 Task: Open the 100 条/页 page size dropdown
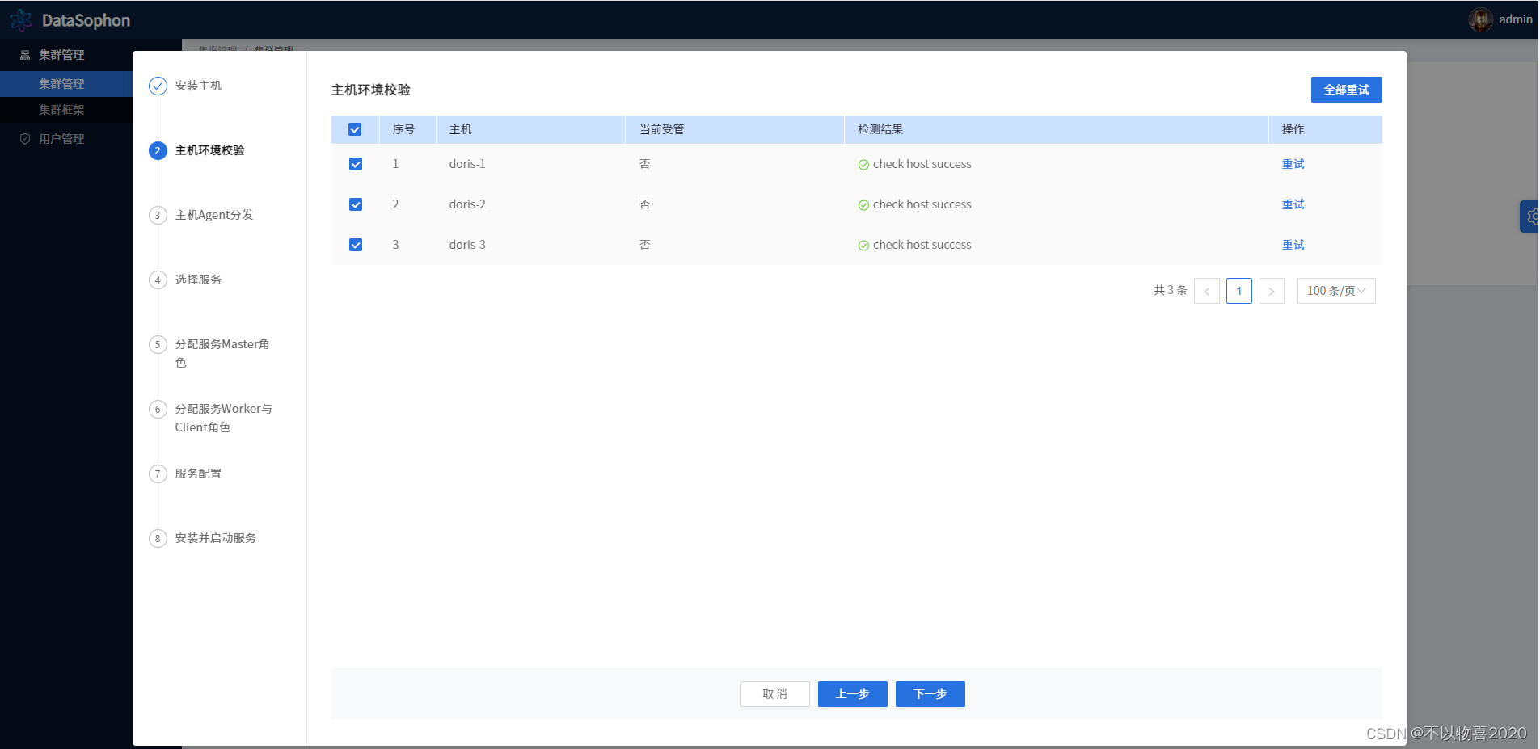coord(1336,291)
